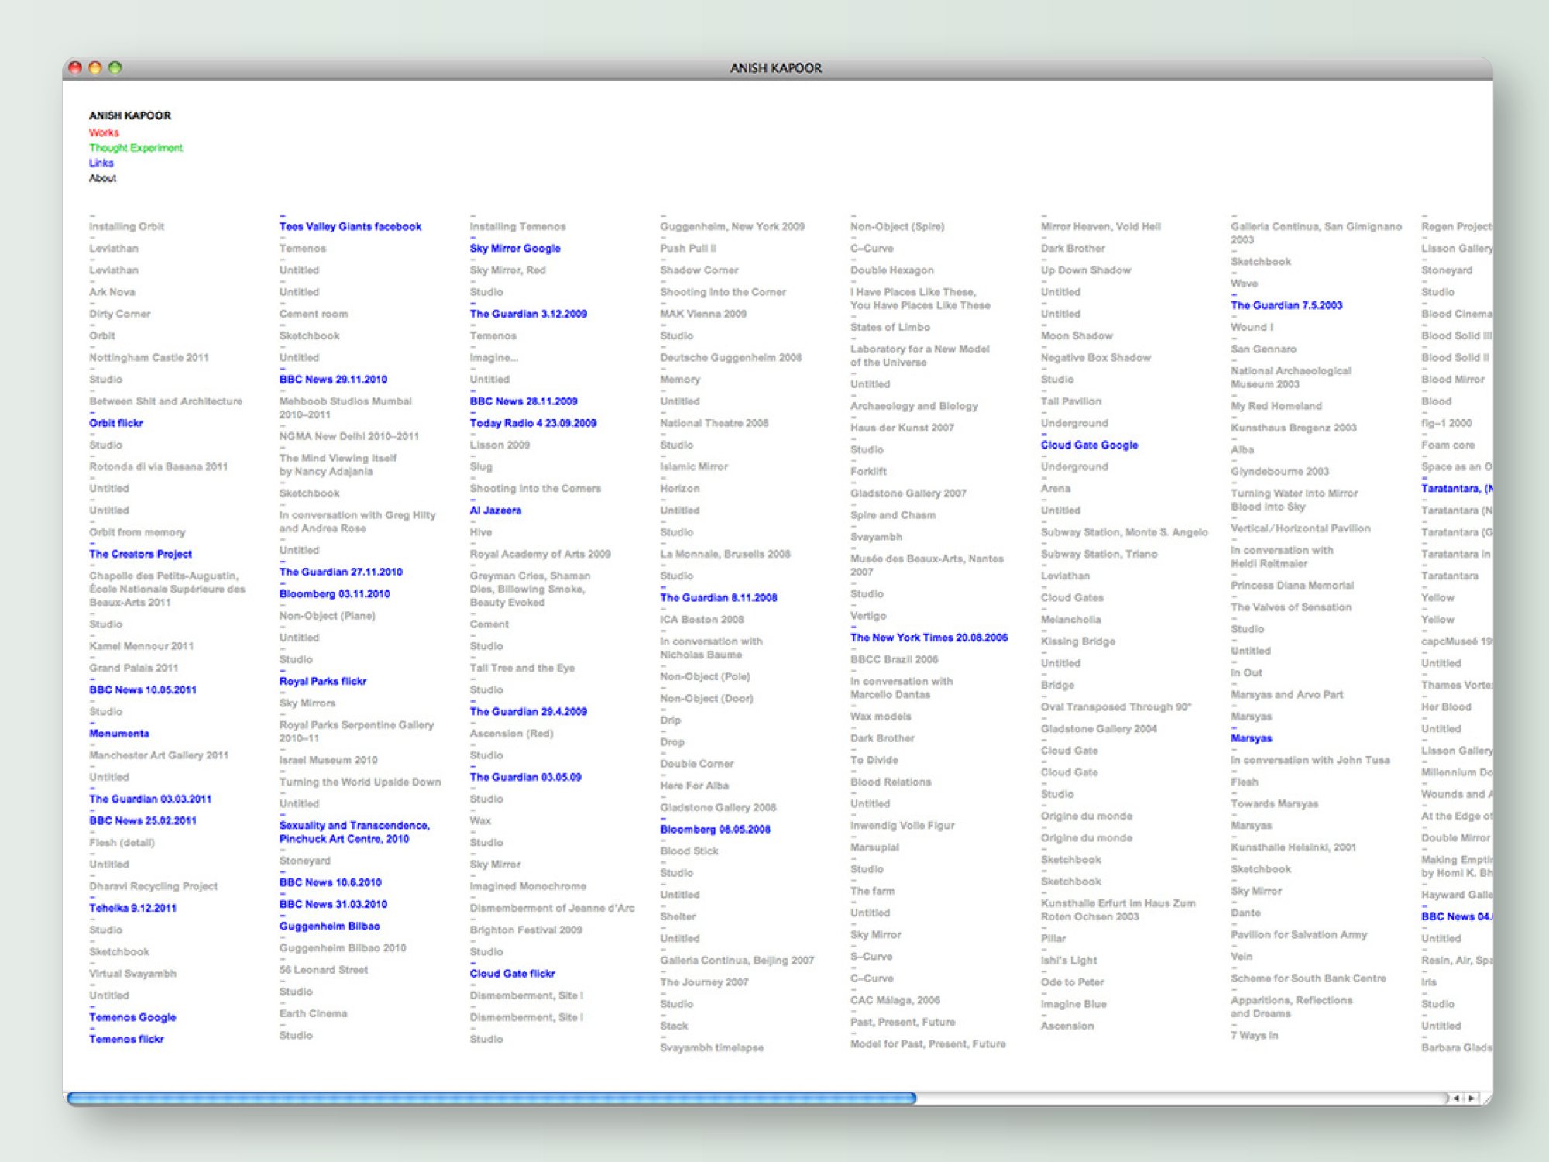Image resolution: width=1549 pixels, height=1162 pixels.
Task: Open BBC News 10.05.2011 link
Action: 143,689
